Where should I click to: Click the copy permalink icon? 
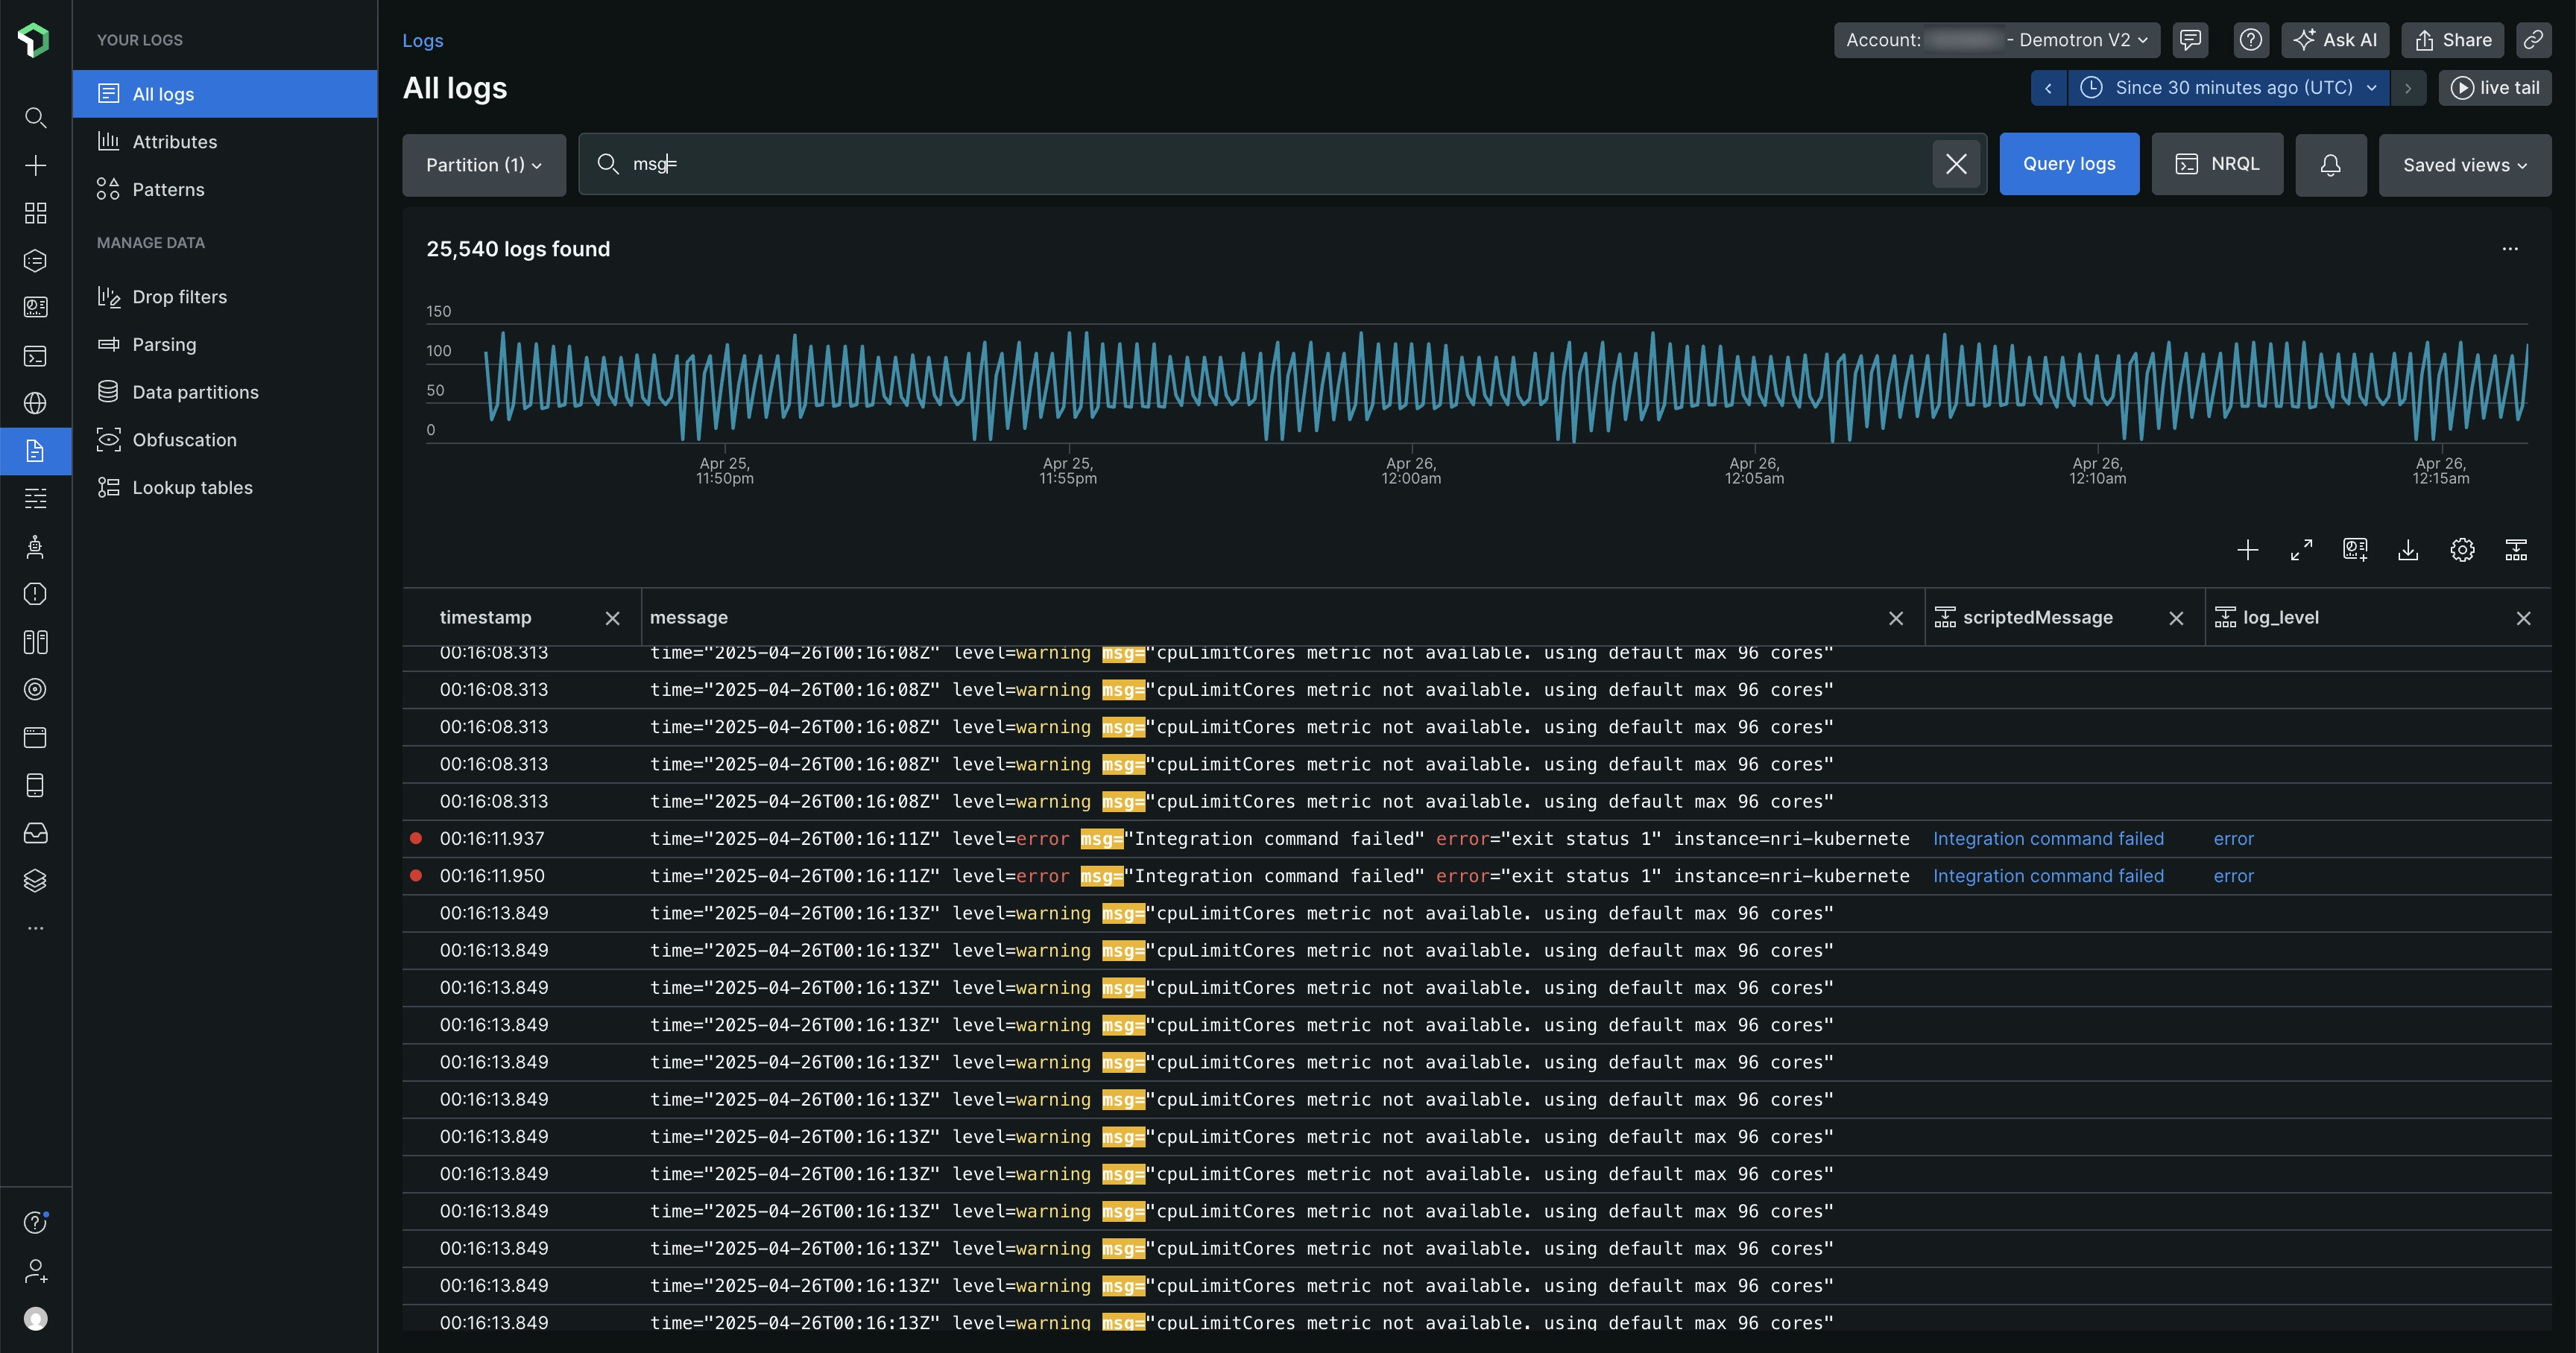point(2533,40)
